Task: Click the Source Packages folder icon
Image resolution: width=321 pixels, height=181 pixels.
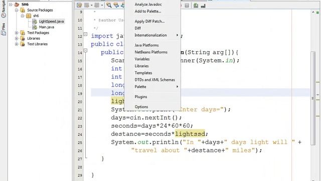Action: coord(23,10)
